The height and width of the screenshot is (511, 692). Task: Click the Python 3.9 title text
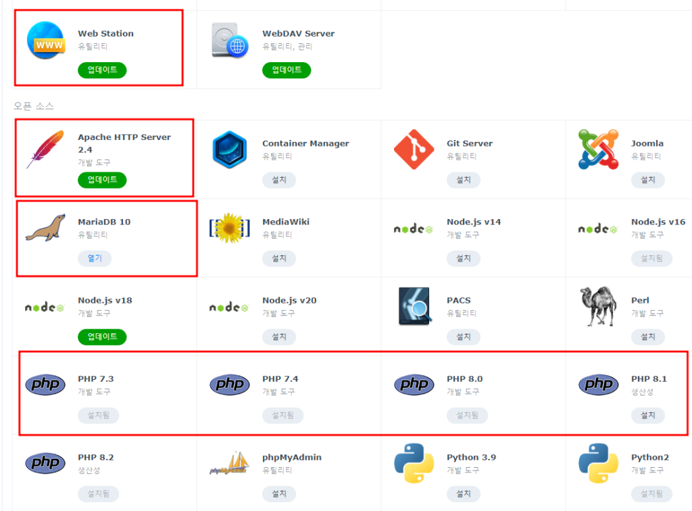tap(471, 458)
